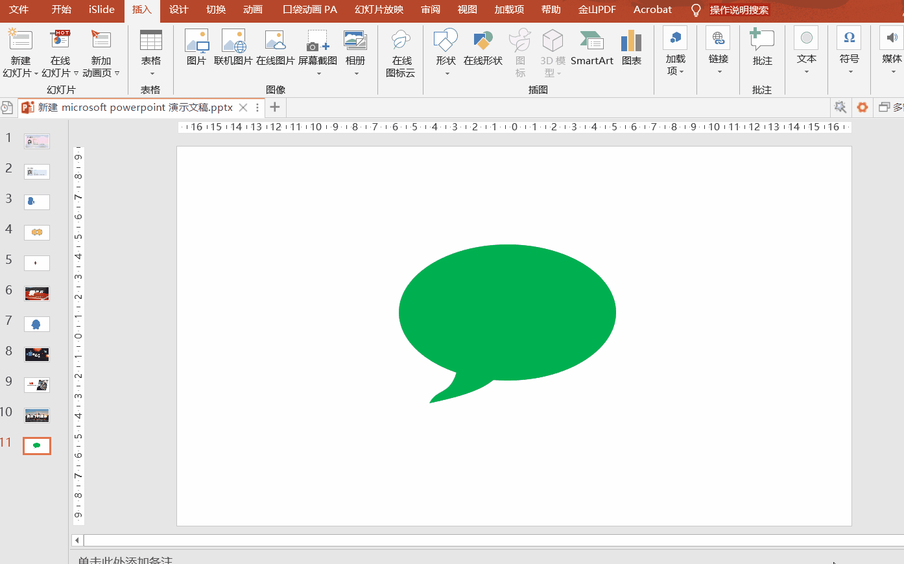Open the 金山PDF tab
The width and height of the screenshot is (904, 564).
coord(597,10)
